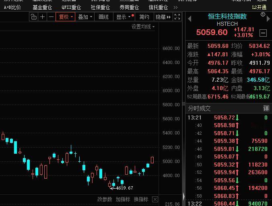Click the 13:22 row volume 940070
Screen dimensions: 272x206
[258, 204]
